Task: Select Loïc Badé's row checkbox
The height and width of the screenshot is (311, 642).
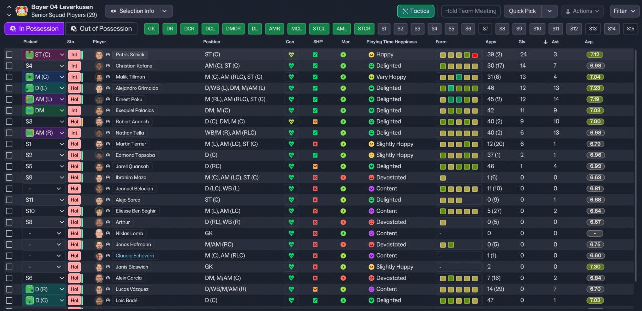Action: 9,300
